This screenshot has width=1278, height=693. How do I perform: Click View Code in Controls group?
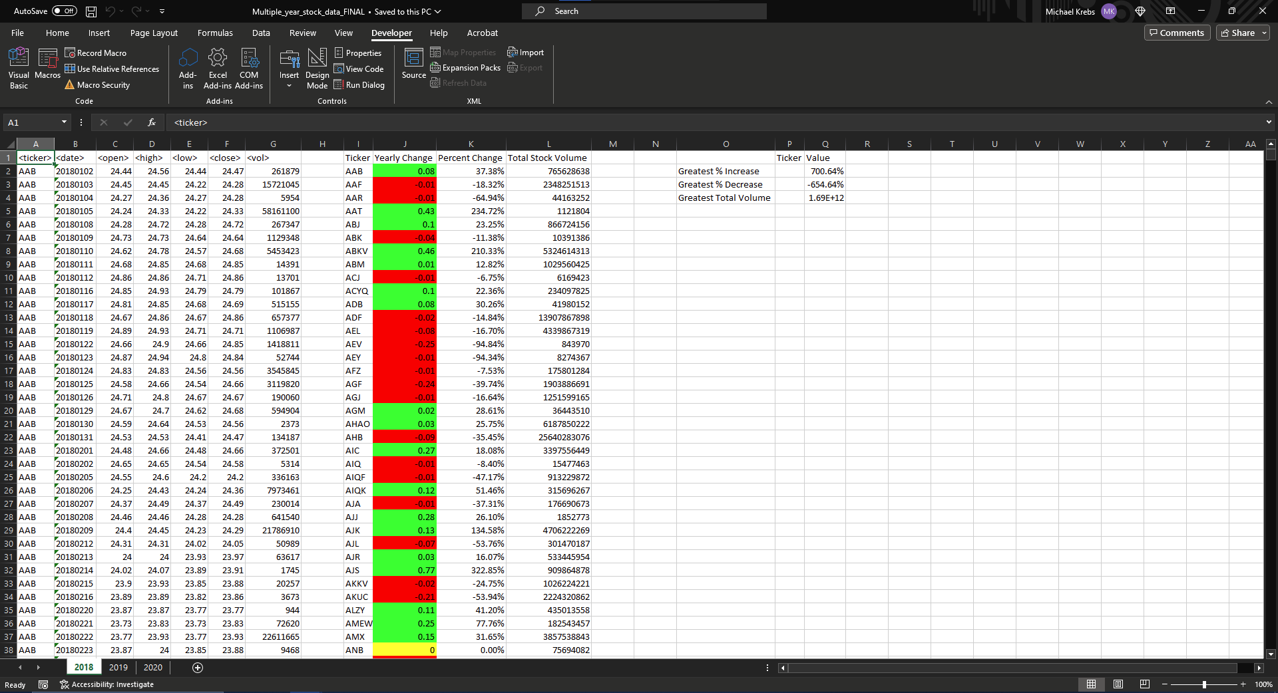(x=359, y=68)
